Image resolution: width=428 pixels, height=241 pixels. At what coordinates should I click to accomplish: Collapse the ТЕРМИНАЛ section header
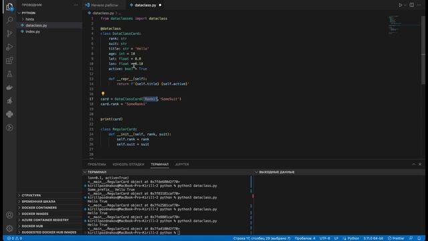pyautogui.click(x=97, y=172)
